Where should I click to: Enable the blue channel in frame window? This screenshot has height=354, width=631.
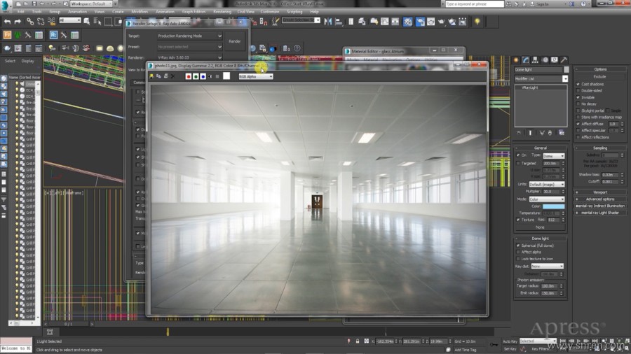tap(203, 76)
